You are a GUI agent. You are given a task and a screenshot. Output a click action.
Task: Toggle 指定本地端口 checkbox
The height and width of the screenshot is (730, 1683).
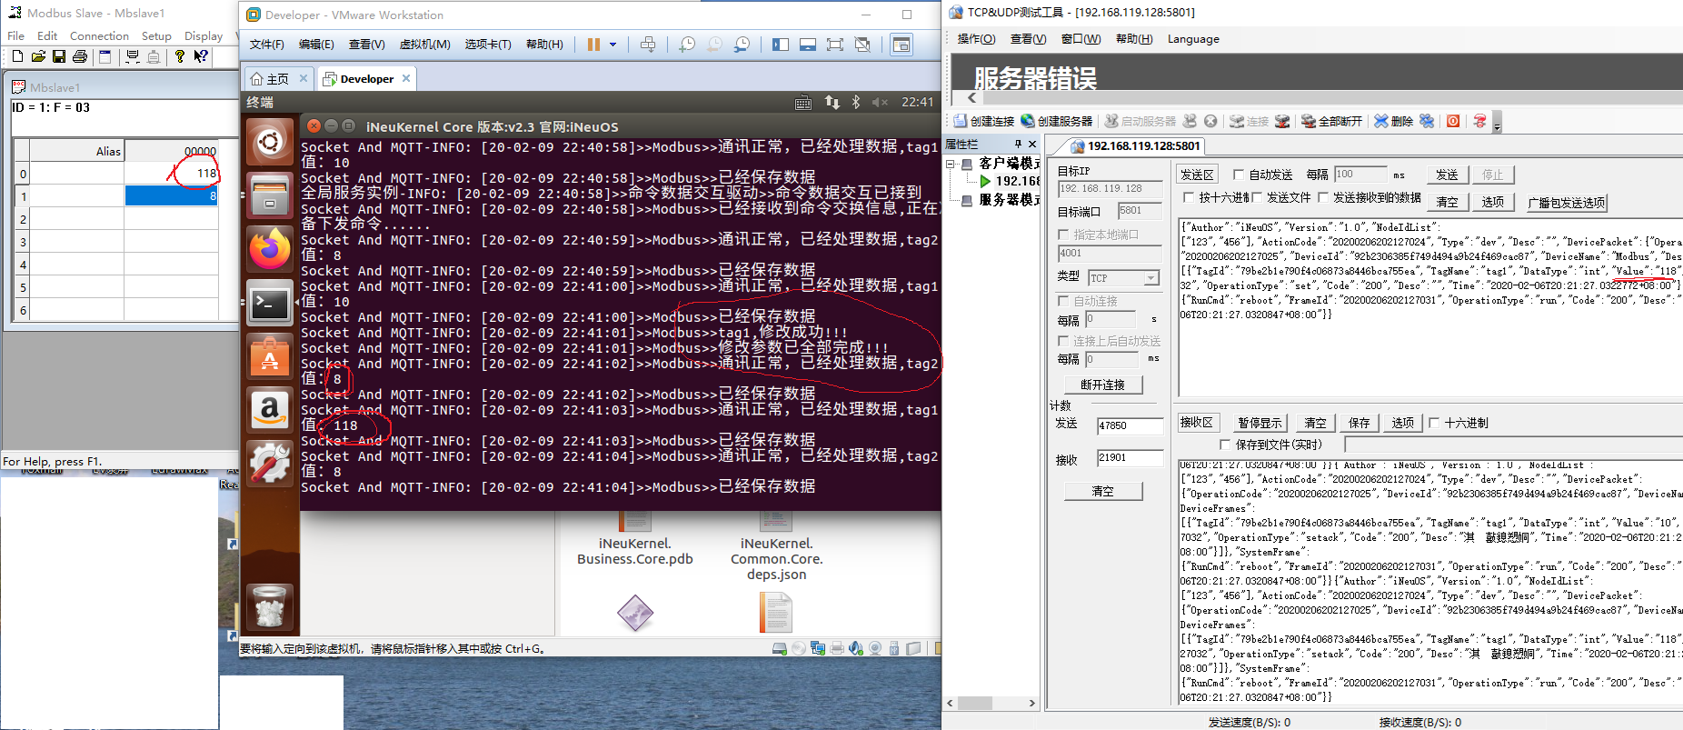click(x=1063, y=235)
